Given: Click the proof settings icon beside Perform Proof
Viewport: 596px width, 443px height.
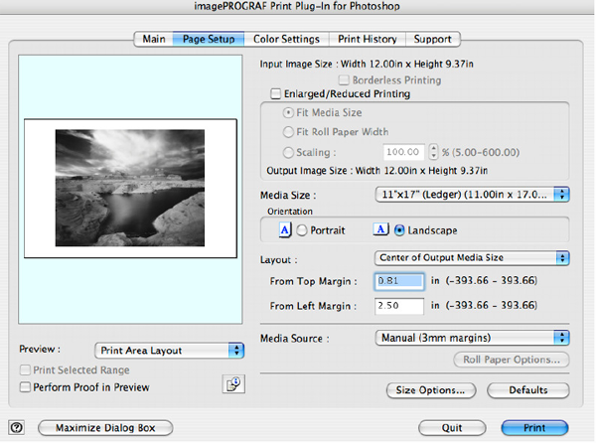Looking at the screenshot, I should [x=233, y=384].
